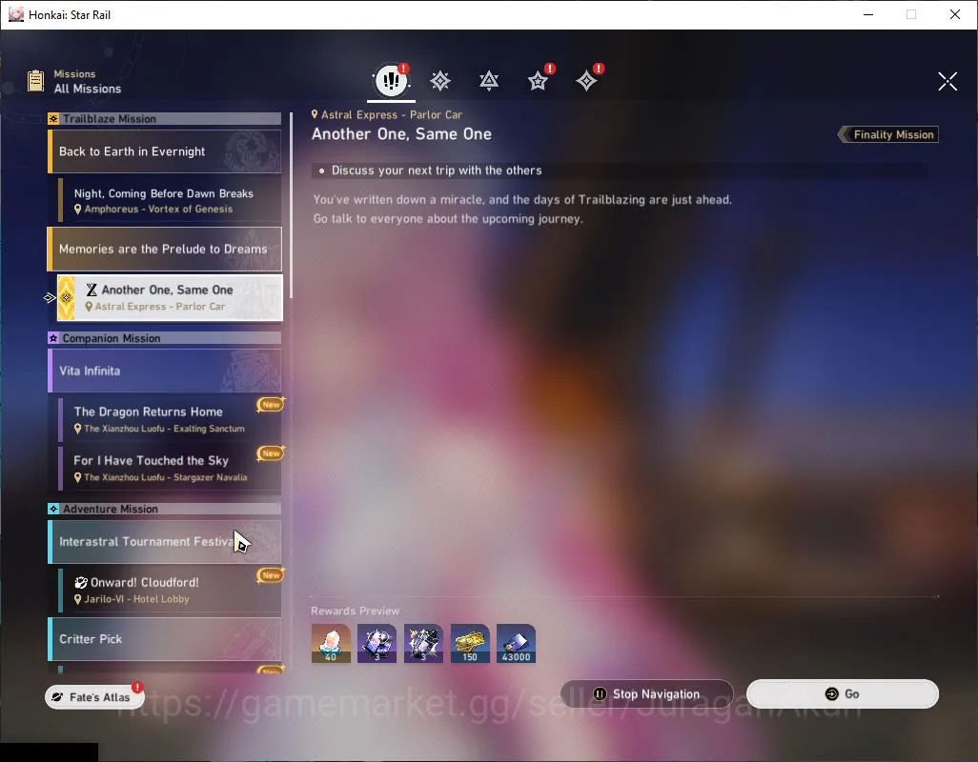Click the objective 'Discuss your next trip with the others'
The image size is (978, 762).
click(x=437, y=170)
